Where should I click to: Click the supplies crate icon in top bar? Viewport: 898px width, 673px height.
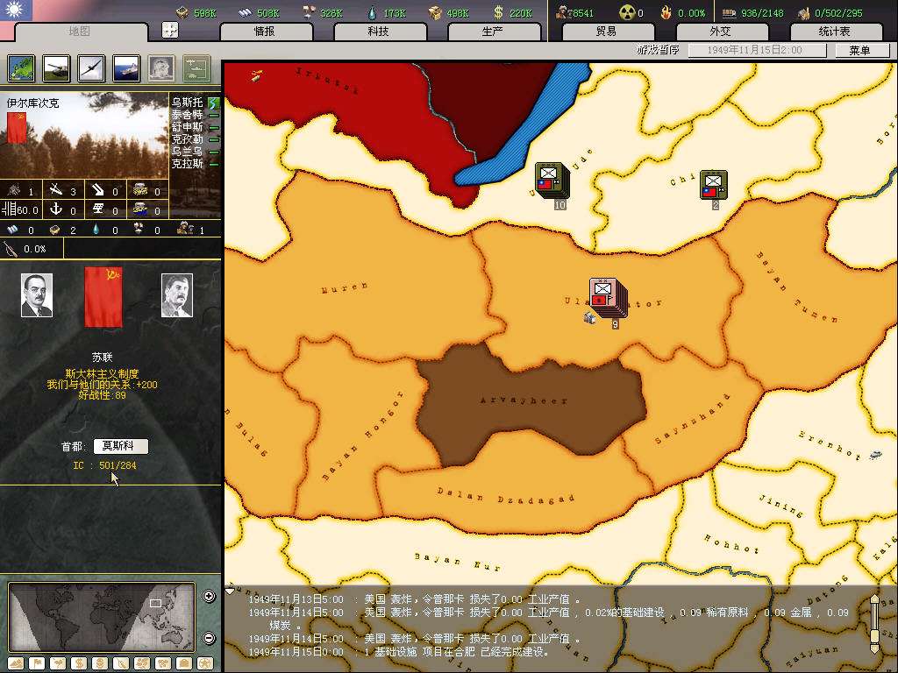(x=435, y=12)
